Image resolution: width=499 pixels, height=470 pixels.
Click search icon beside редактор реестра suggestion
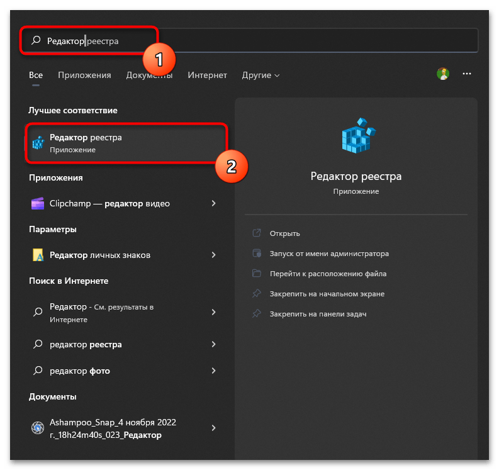coord(38,344)
